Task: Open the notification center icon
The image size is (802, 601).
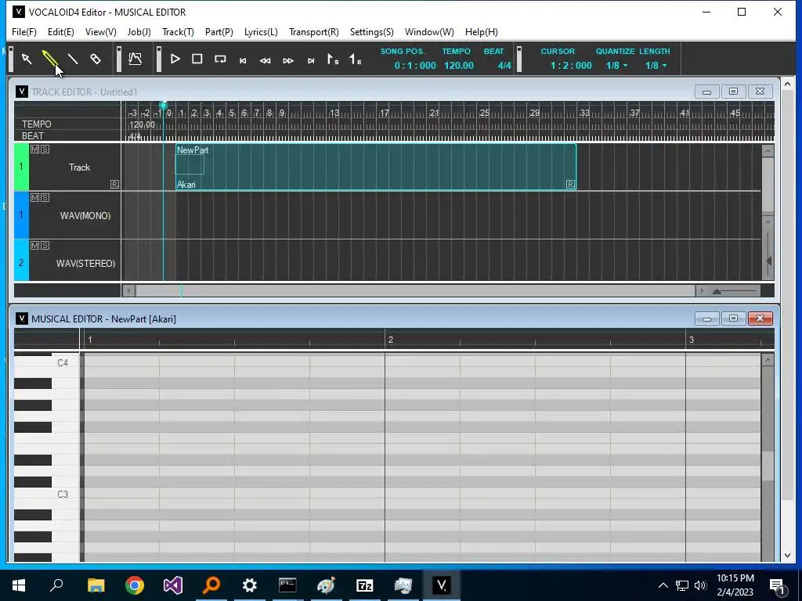Action: [777, 585]
